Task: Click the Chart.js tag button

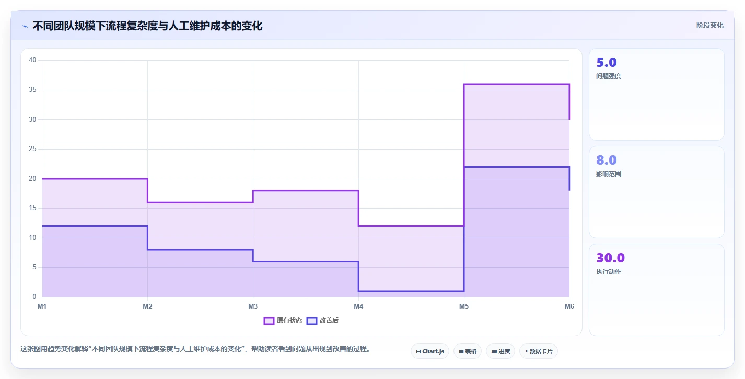Action: click(x=429, y=351)
